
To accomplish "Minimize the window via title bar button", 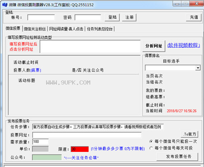I will (x=177, y=4).
